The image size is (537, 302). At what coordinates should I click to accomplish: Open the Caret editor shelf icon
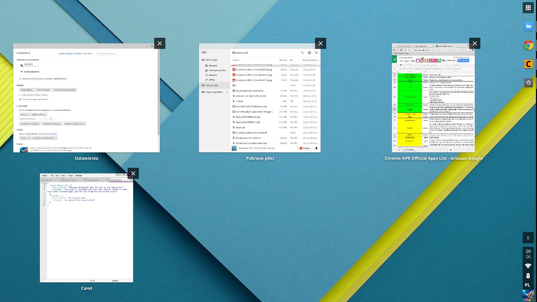pyautogui.click(x=528, y=64)
